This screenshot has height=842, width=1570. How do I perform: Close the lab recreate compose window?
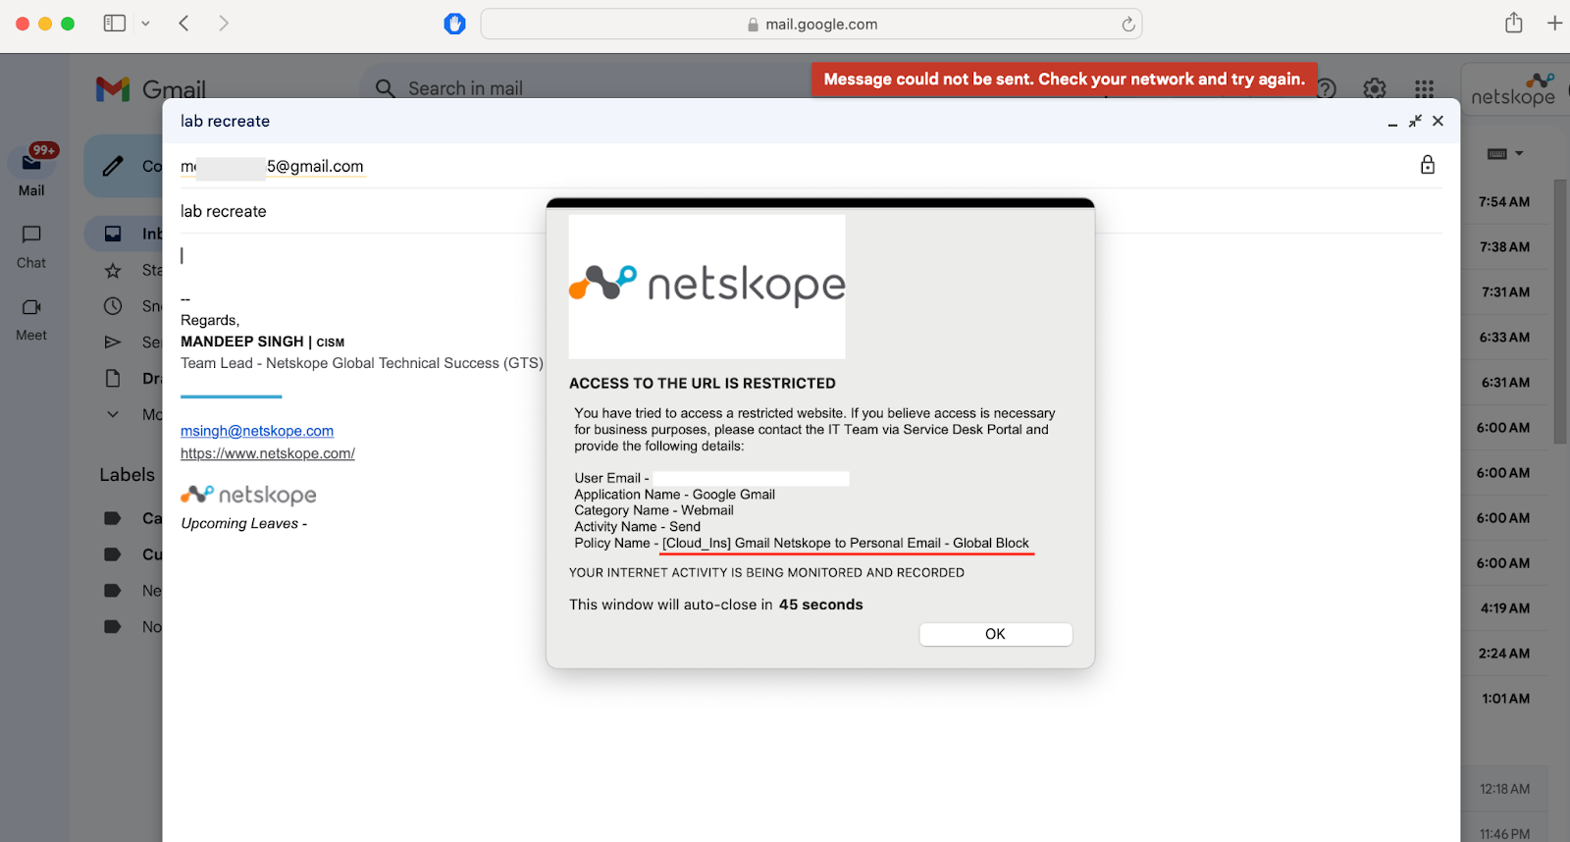click(x=1438, y=121)
